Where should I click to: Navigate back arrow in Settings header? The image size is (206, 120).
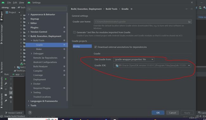[187, 9]
